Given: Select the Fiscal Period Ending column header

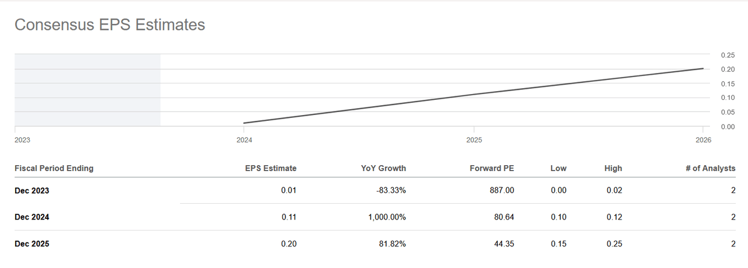Looking at the screenshot, I should click(x=54, y=168).
